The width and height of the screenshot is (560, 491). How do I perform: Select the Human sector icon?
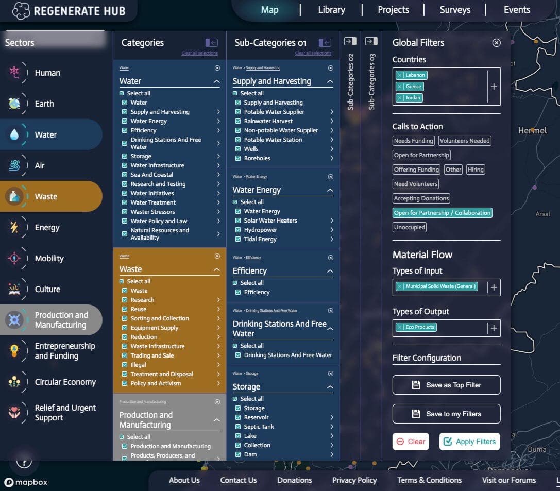click(14, 73)
